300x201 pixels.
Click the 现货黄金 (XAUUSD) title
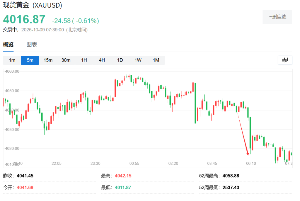click(33, 5)
